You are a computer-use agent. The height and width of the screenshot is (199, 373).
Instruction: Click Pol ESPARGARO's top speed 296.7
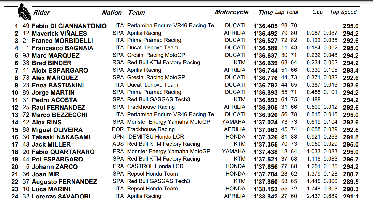point(350,160)
